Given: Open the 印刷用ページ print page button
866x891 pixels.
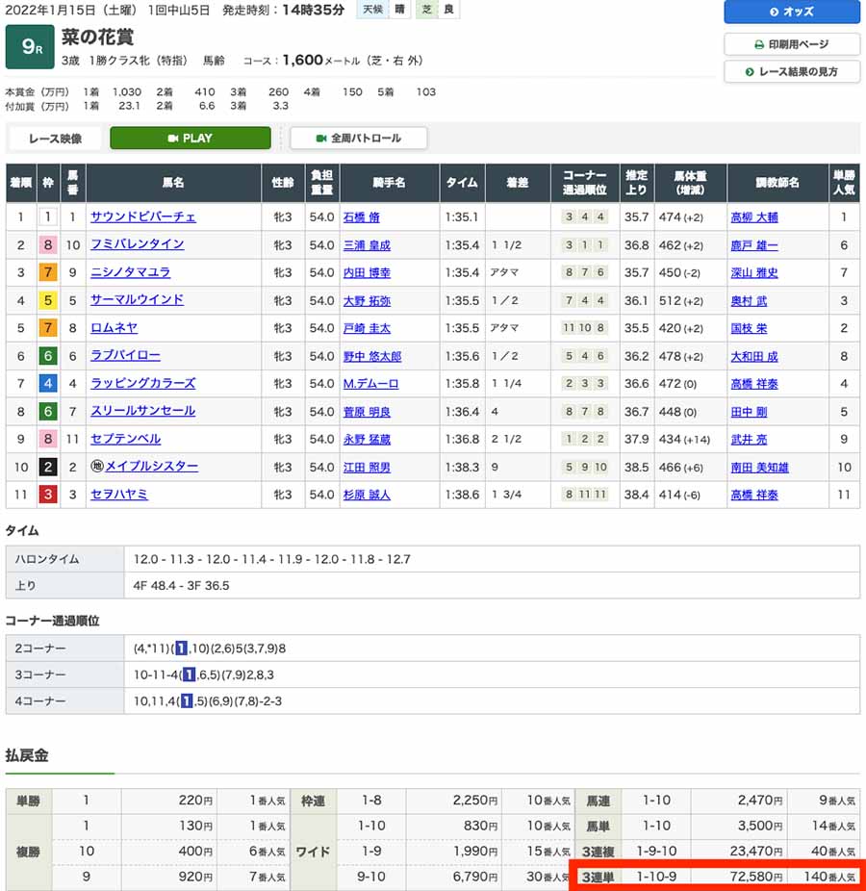Looking at the screenshot, I should pos(792,44).
